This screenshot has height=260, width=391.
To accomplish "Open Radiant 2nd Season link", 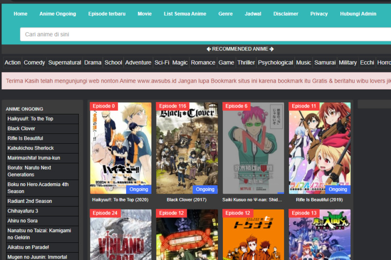I will click(x=42, y=201).
